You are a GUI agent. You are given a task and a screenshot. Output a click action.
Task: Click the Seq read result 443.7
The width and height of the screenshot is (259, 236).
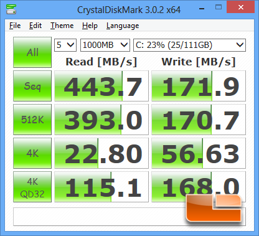point(101,86)
